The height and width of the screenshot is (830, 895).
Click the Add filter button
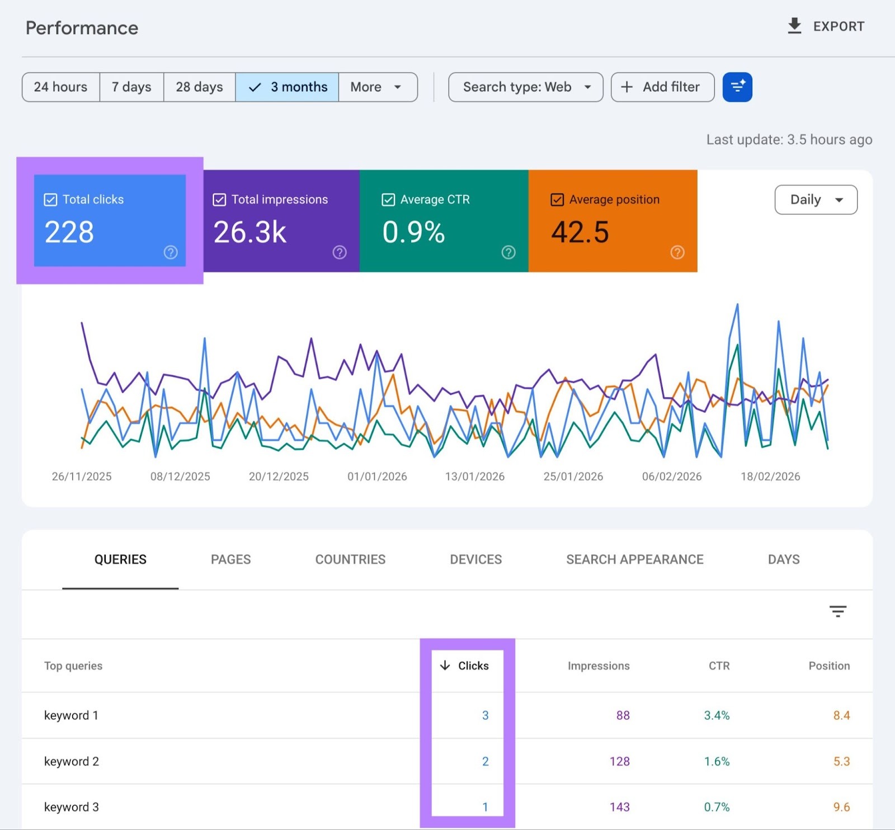662,87
